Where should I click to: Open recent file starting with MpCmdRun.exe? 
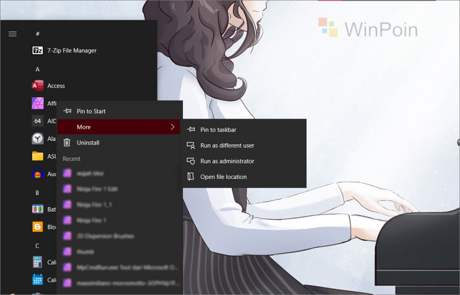click(x=118, y=267)
